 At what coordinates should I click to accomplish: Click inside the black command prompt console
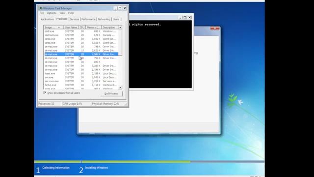point(160,54)
